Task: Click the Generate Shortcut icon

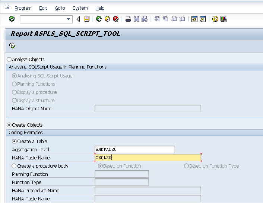Action: tap(203, 19)
